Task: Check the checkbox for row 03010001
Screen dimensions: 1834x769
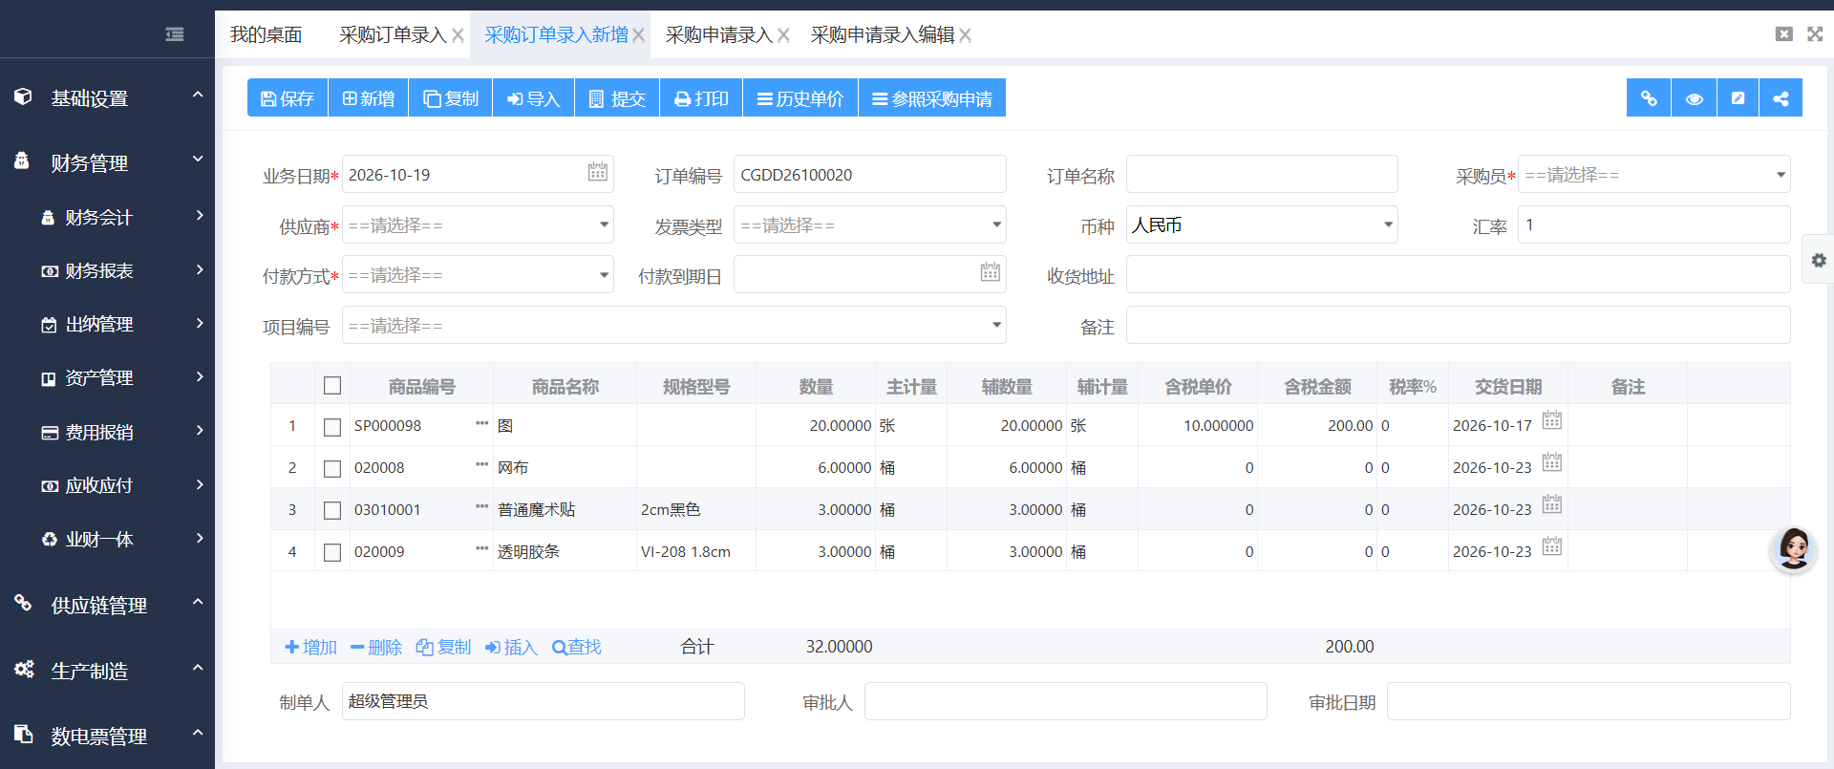Action: click(332, 511)
